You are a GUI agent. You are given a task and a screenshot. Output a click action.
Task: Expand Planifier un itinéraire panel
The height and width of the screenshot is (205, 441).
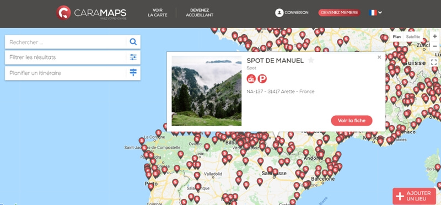(73, 73)
